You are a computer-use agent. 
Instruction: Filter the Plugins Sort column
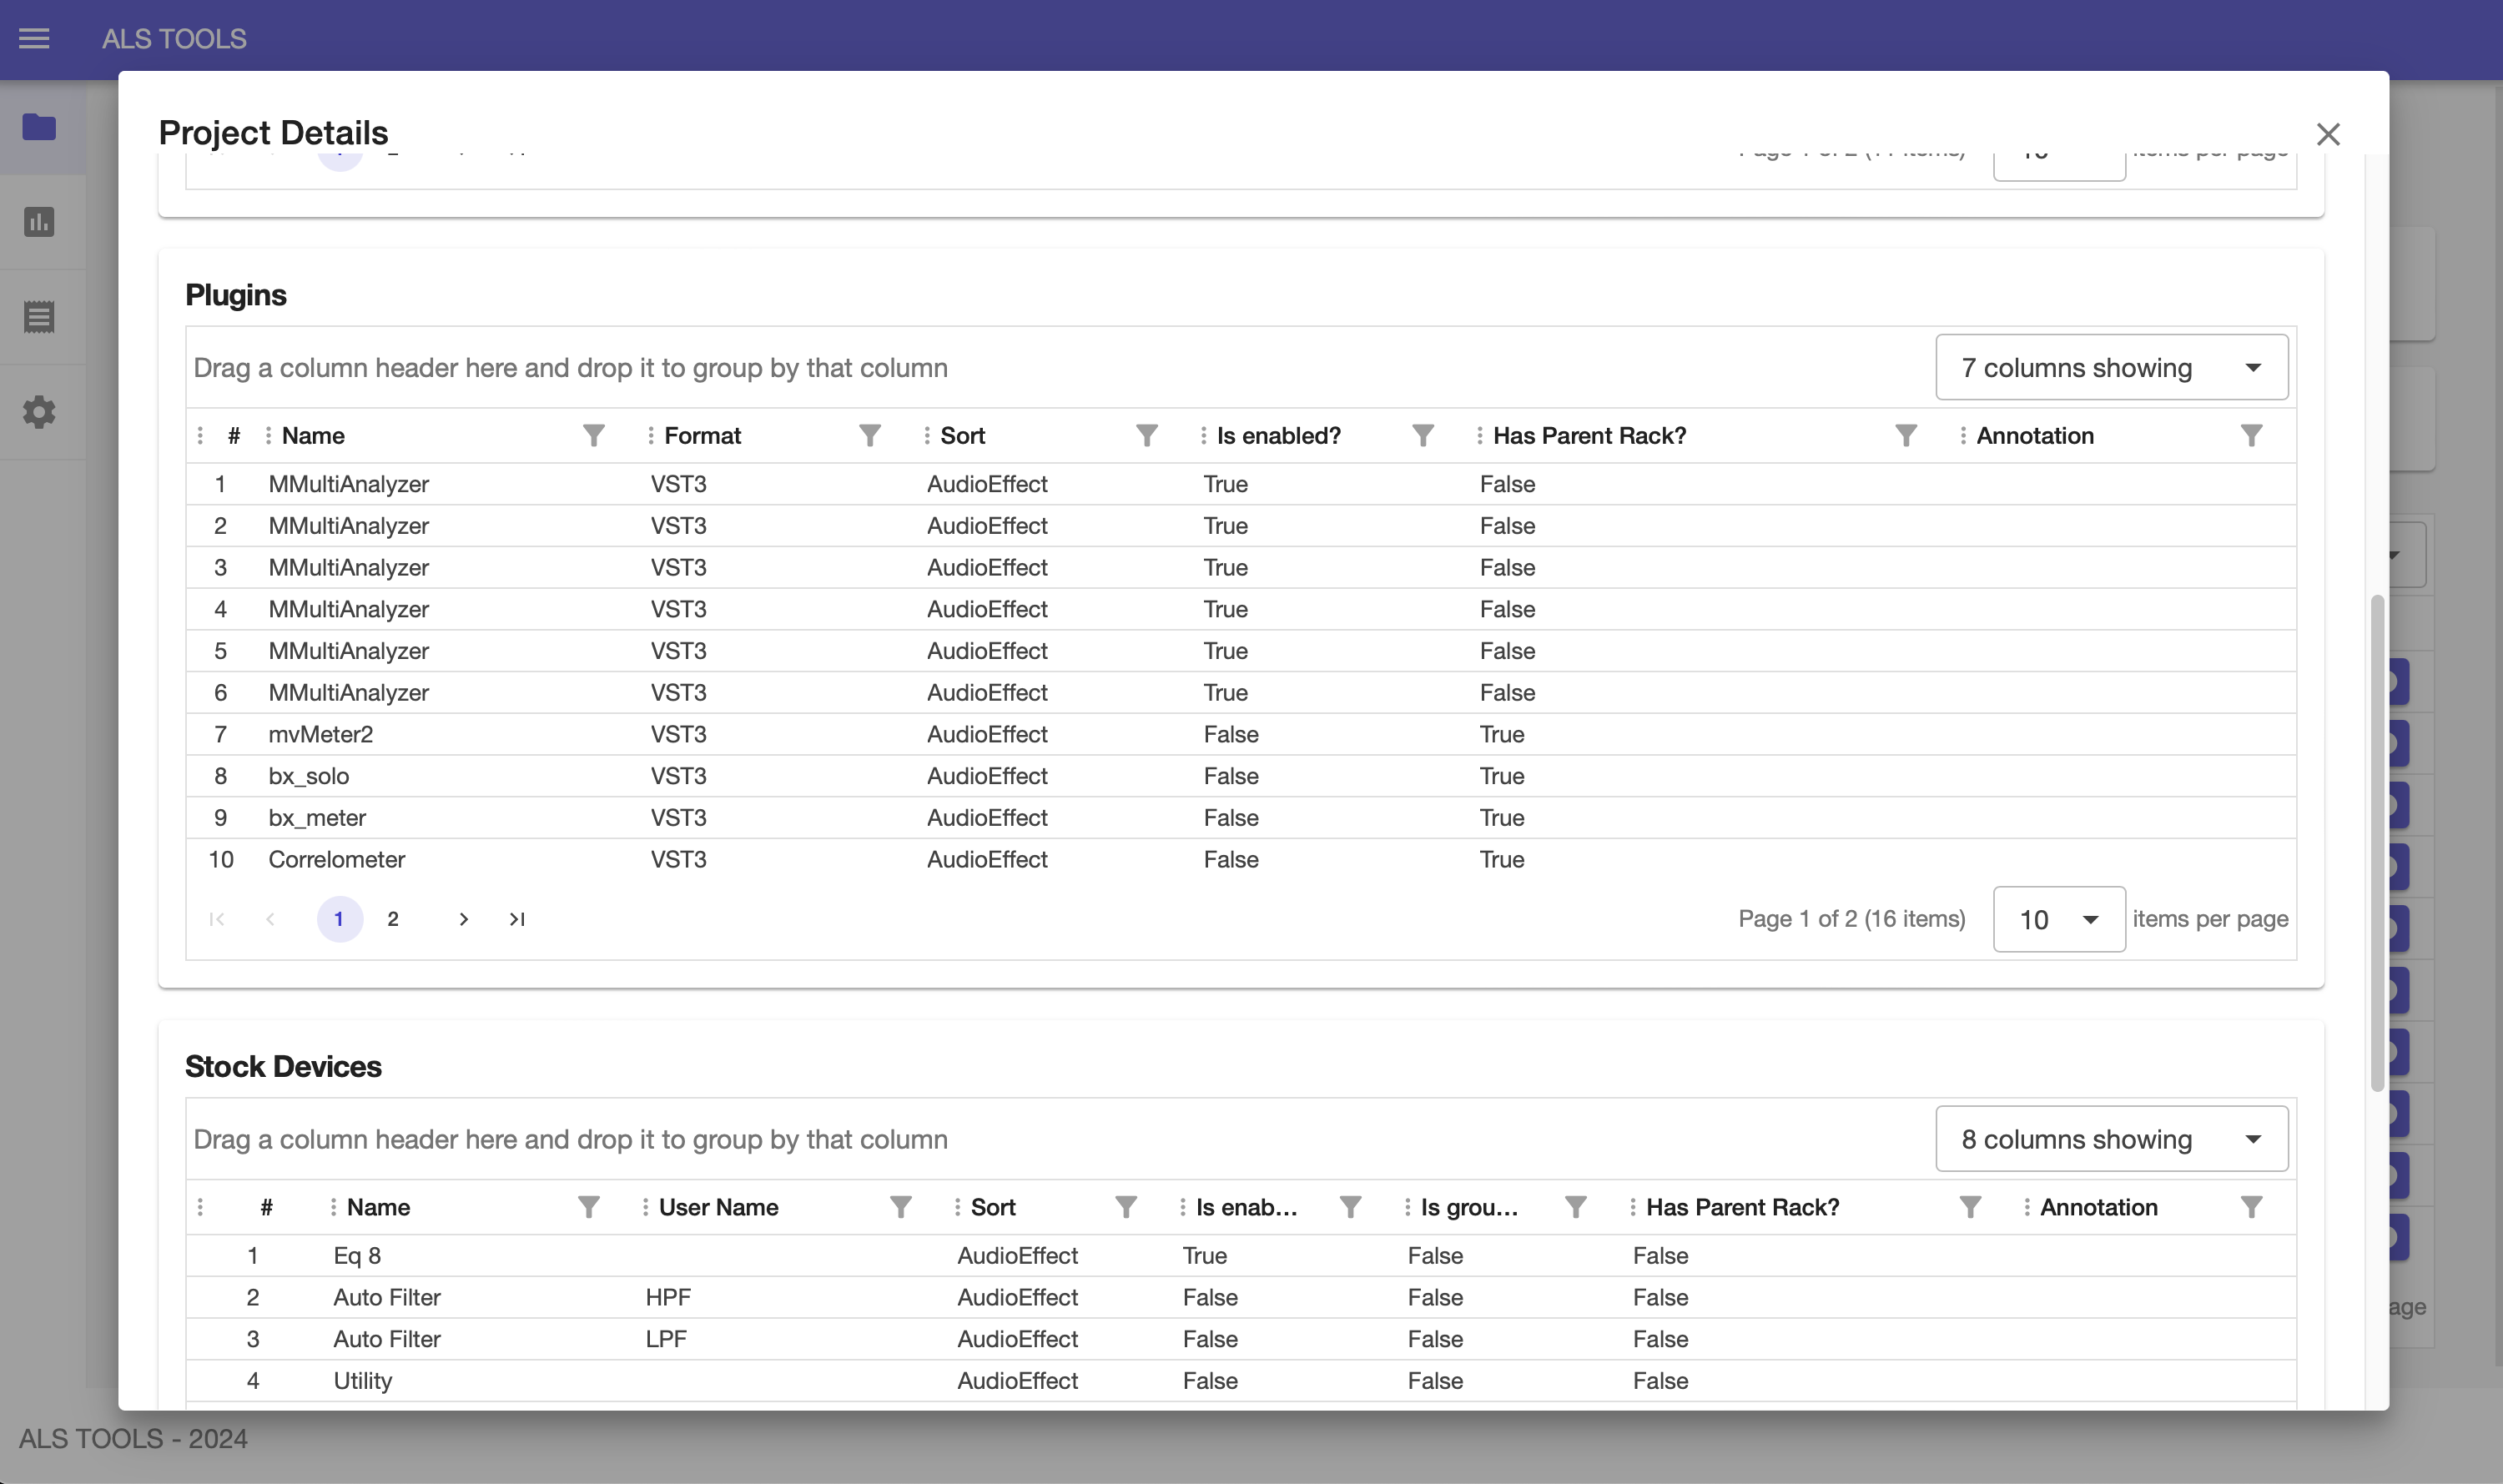click(1147, 436)
